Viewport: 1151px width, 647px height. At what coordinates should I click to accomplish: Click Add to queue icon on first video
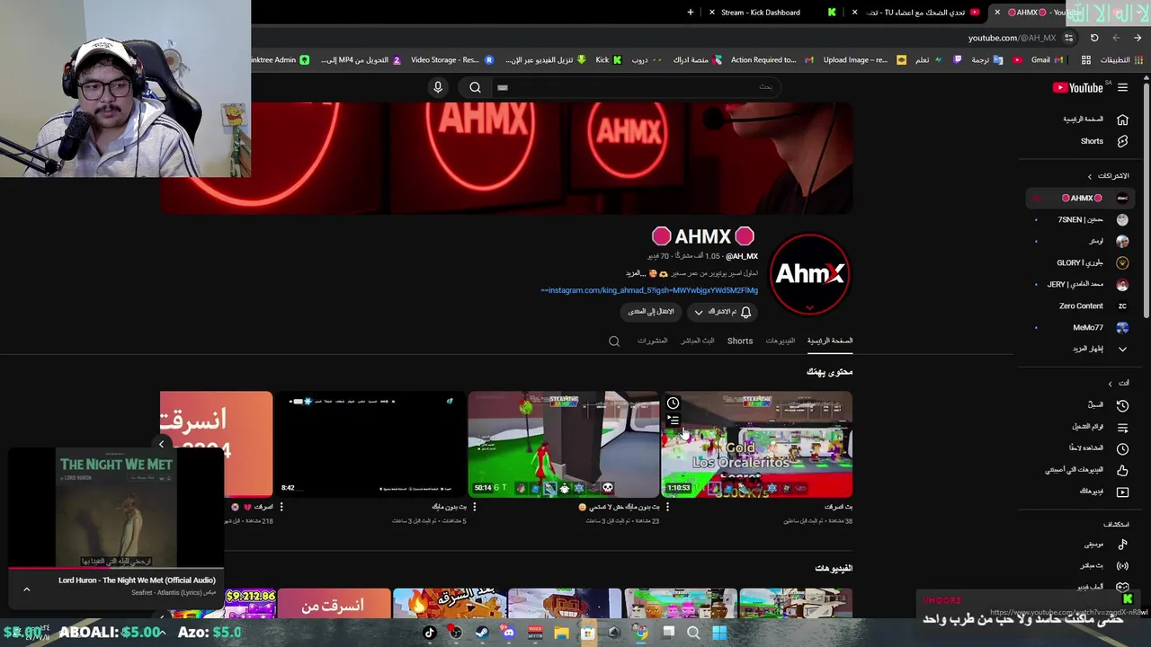tap(673, 421)
